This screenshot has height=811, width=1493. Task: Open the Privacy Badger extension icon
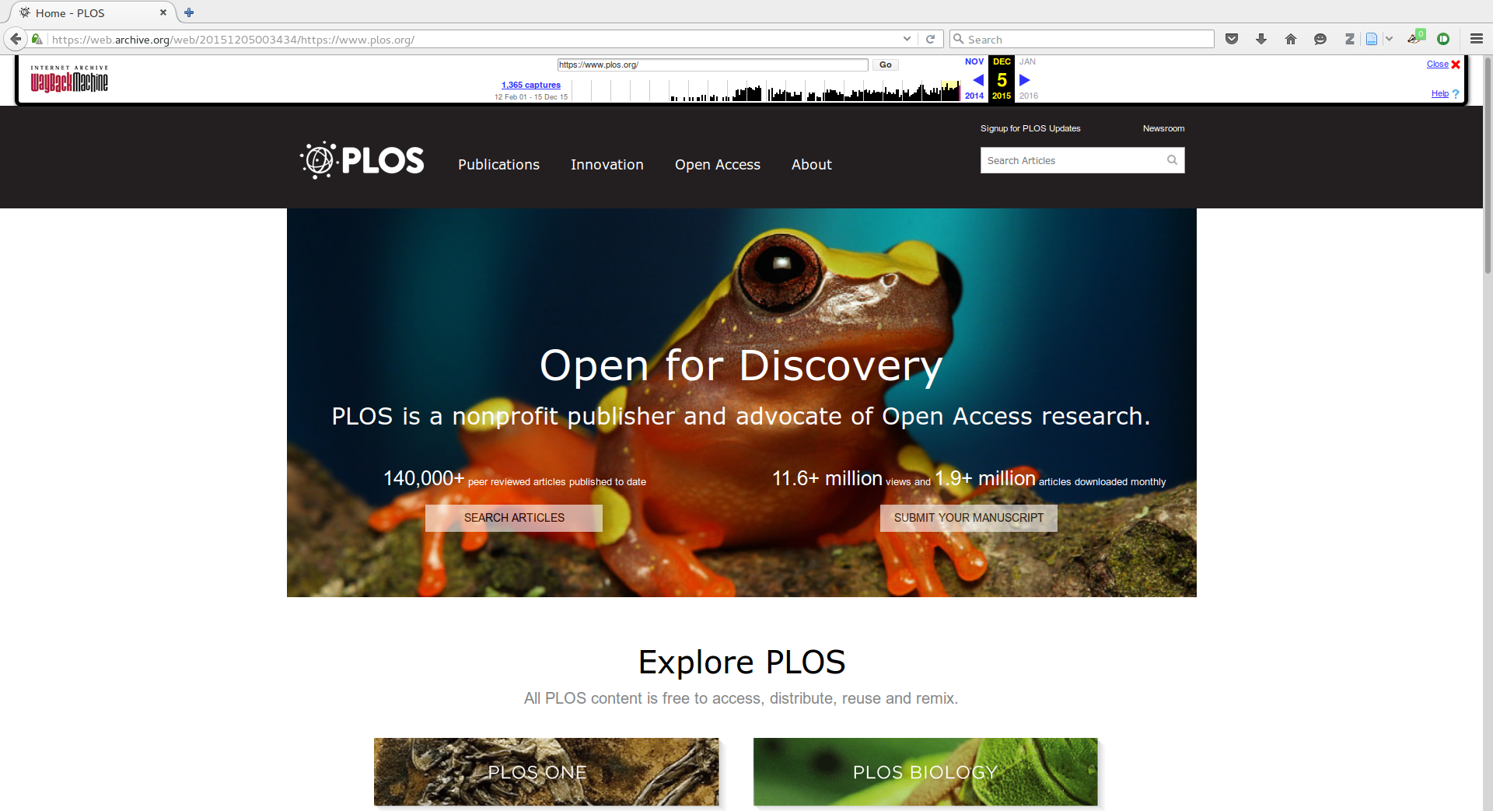[x=1415, y=37]
